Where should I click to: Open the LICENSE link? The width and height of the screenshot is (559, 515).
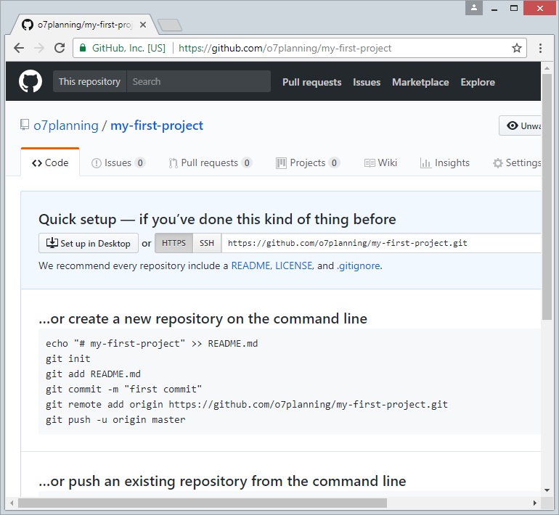click(x=294, y=265)
